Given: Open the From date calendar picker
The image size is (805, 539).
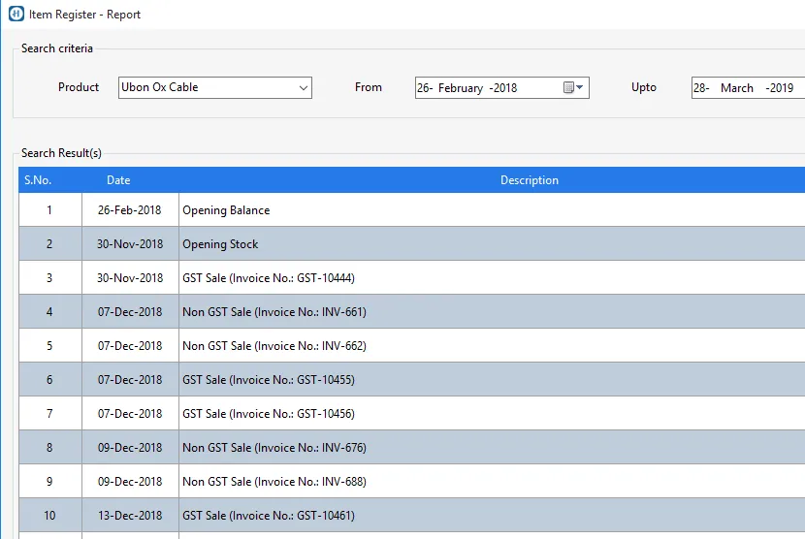Looking at the screenshot, I should click(x=569, y=87).
